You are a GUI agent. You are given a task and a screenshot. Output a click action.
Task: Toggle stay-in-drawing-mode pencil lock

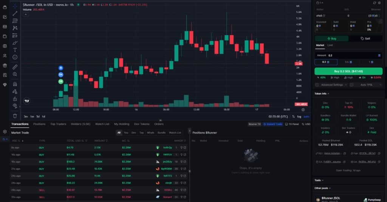click(x=15, y=92)
